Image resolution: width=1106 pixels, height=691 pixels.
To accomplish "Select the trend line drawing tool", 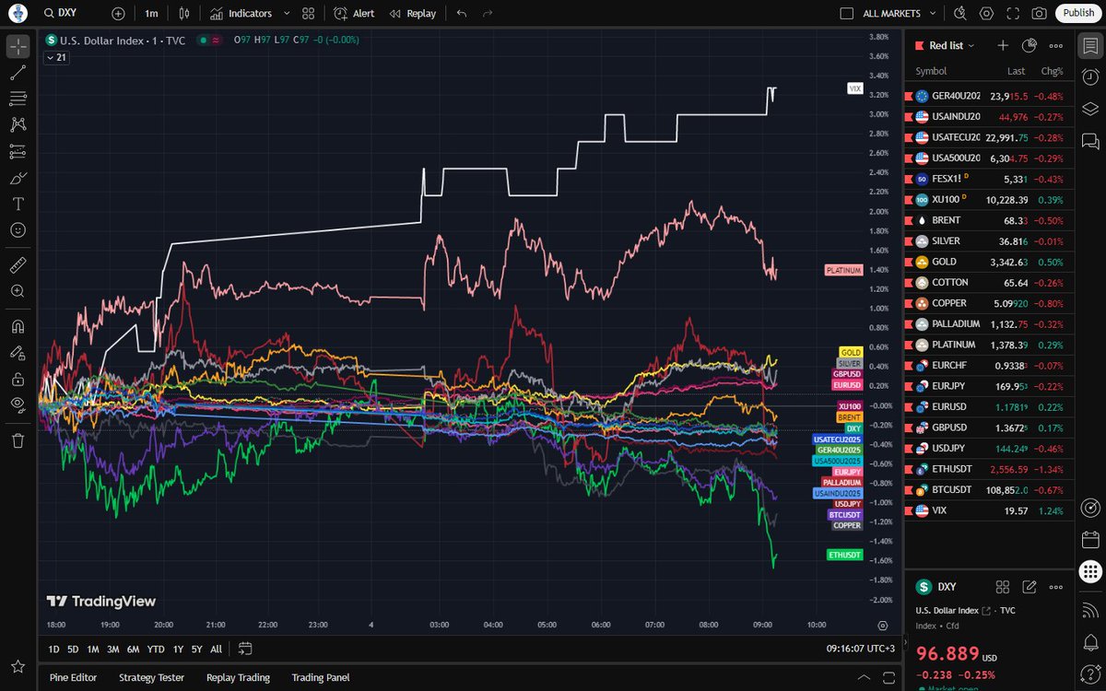I will (x=18, y=72).
